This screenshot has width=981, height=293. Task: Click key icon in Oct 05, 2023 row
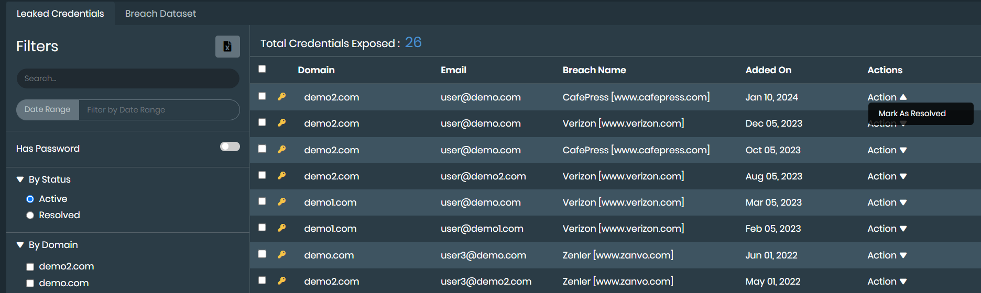point(282,149)
